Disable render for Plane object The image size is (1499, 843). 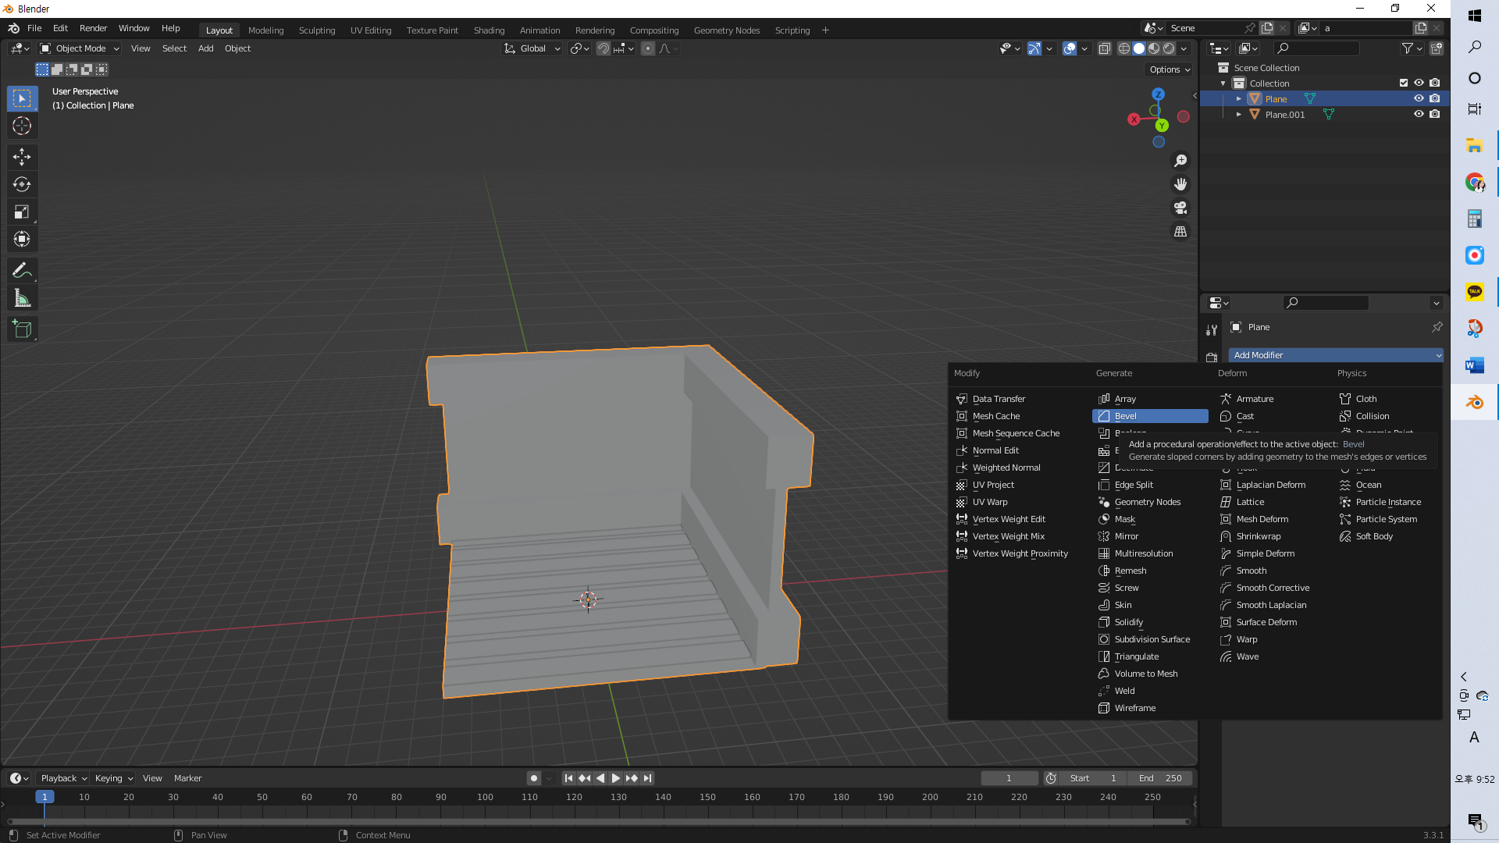pos(1435,98)
